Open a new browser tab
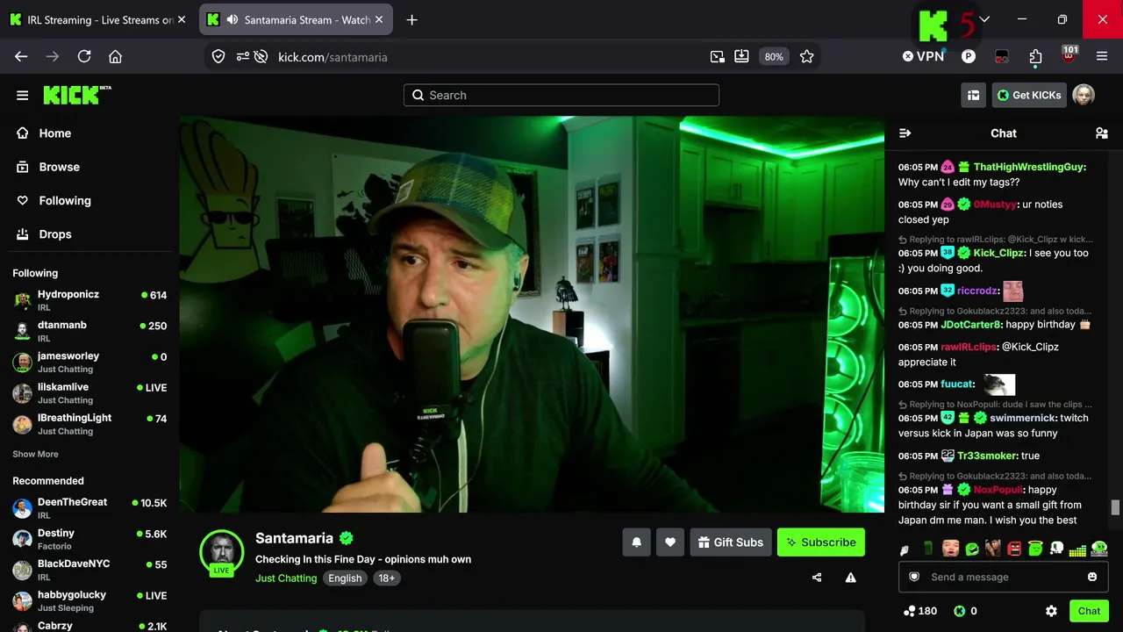 coord(411,19)
